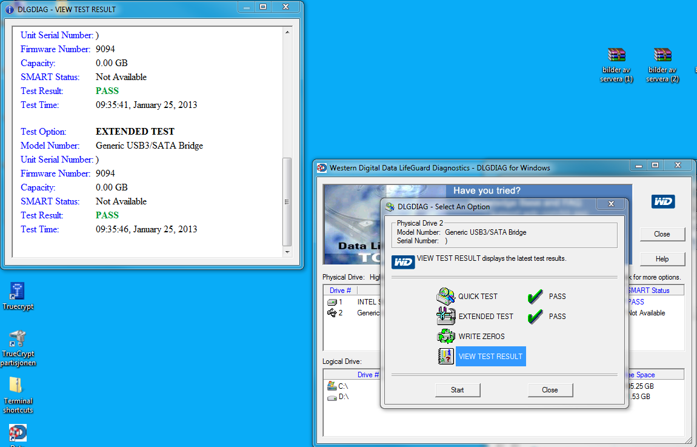
Task: Close the Select An Option dialog via X
Action: (x=611, y=204)
